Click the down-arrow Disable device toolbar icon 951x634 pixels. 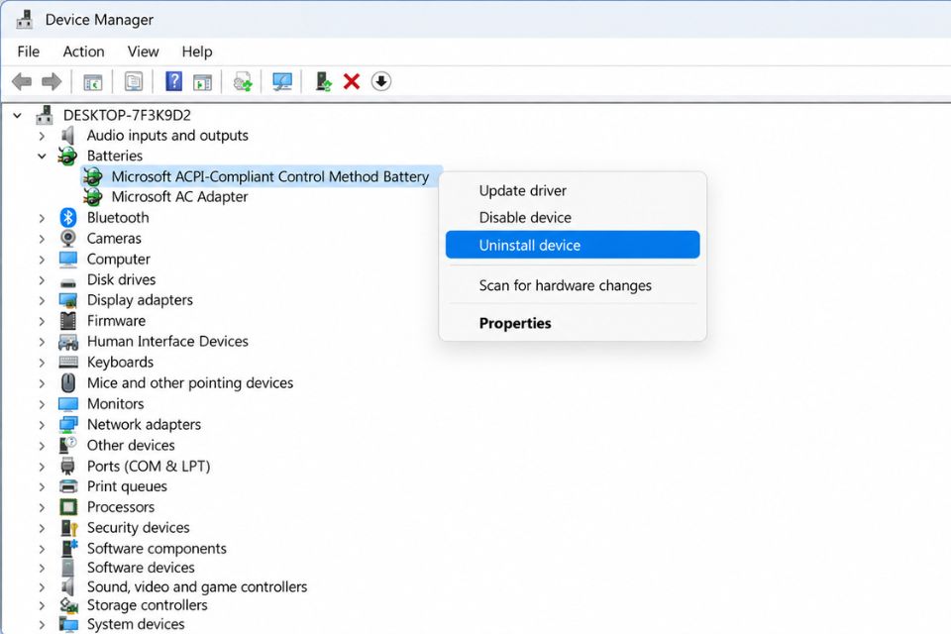pos(380,81)
